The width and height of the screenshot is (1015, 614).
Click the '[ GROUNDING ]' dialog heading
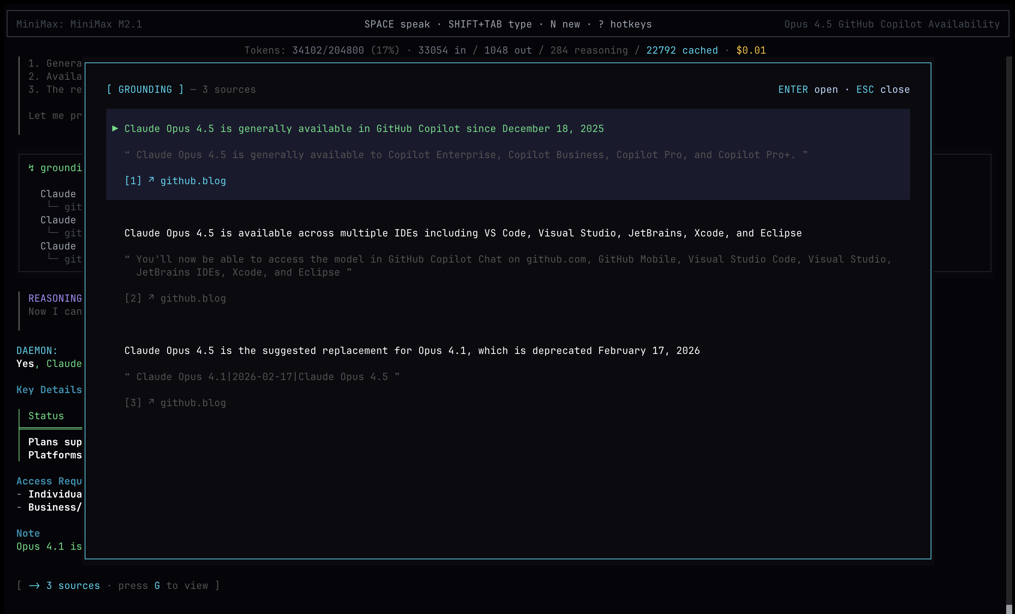(145, 89)
